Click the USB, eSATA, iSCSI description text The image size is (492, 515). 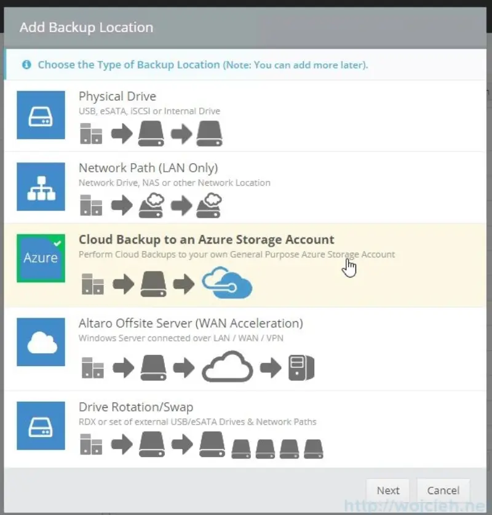click(x=151, y=112)
